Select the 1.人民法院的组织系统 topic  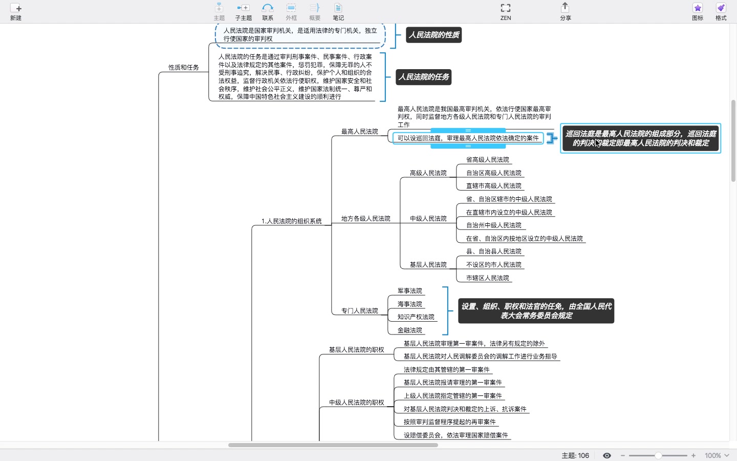click(x=292, y=221)
